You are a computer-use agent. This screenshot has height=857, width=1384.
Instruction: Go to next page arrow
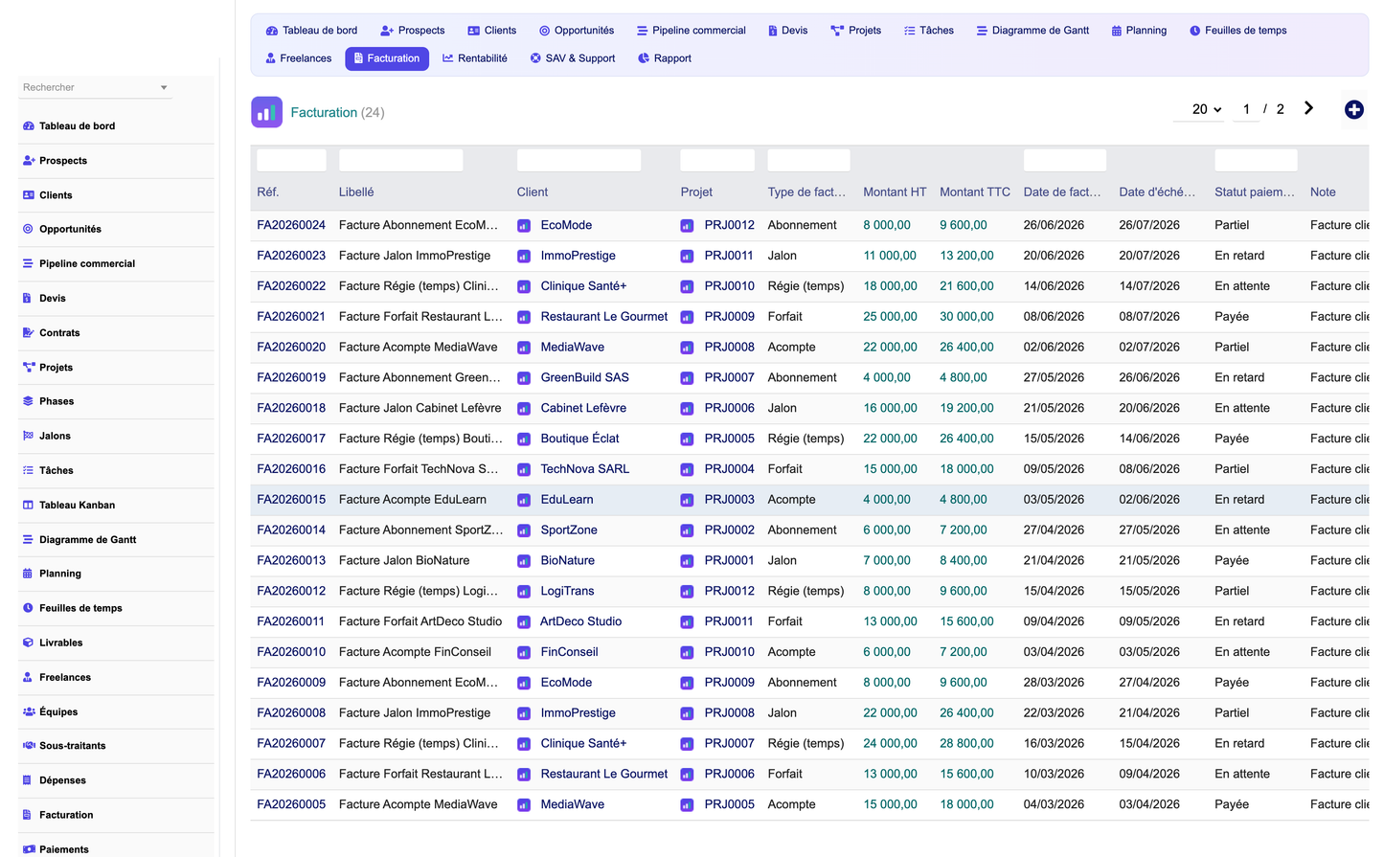pyautogui.click(x=1308, y=108)
